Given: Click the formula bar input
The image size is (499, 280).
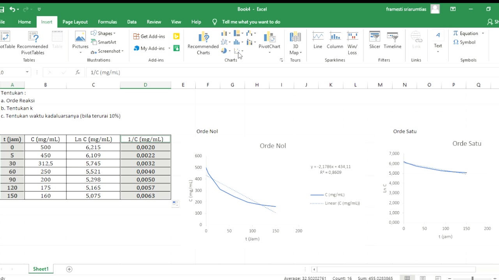Looking at the screenshot, I should point(292,72).
